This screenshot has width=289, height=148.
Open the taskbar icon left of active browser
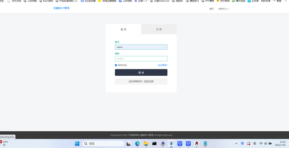click(163, 144)
